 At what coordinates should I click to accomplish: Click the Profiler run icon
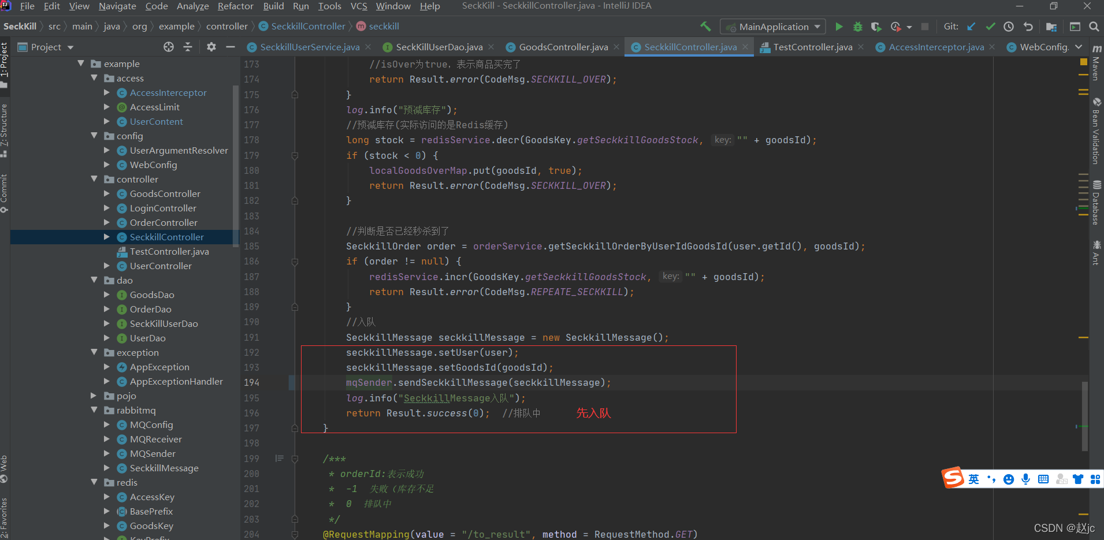click(x=896, y=27)
